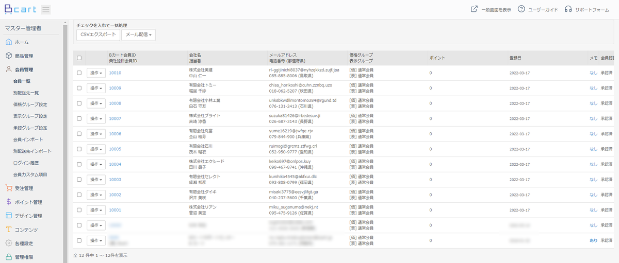Open 価格グループ設定 in the sidebar
The image size is (619, 263).
[30, 104]
